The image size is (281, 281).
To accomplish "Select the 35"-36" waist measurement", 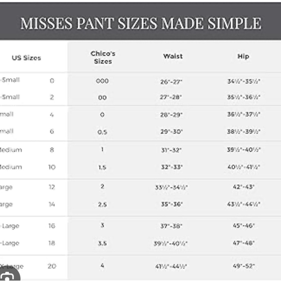I will 172,204.
